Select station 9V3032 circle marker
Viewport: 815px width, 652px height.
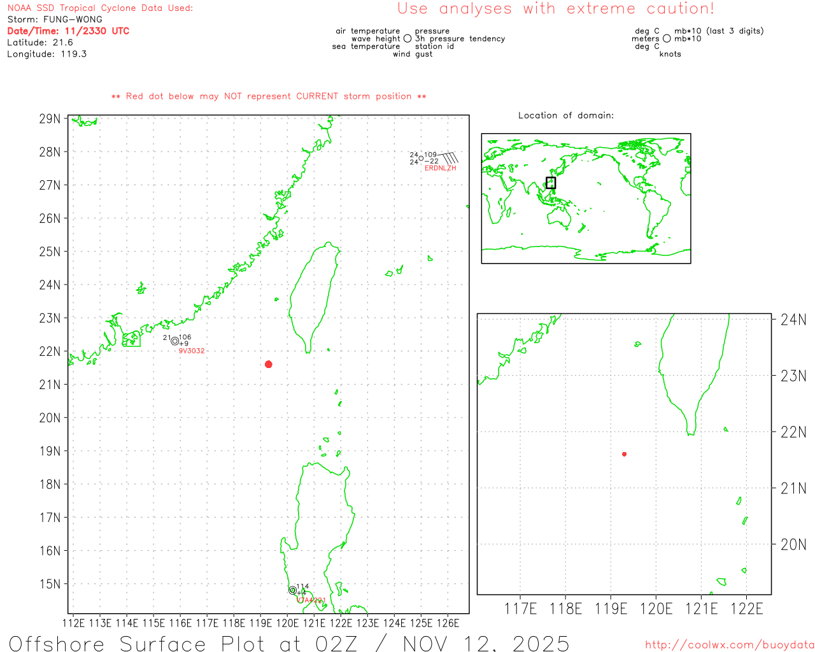(x=175, y=341)
